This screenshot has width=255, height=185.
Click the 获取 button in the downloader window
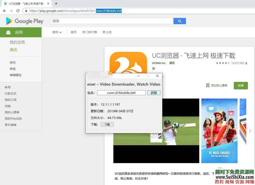point(154,93)
